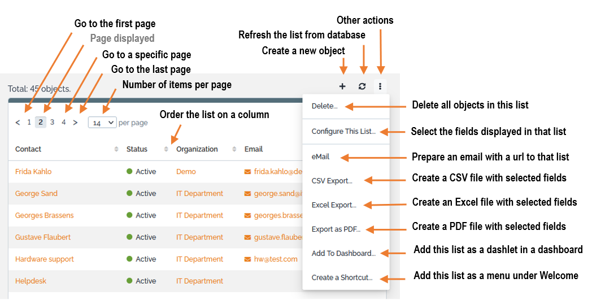Select Add To Dashboard... option
The height and width of the screenshot is (300, 592).
pos(343,253)
